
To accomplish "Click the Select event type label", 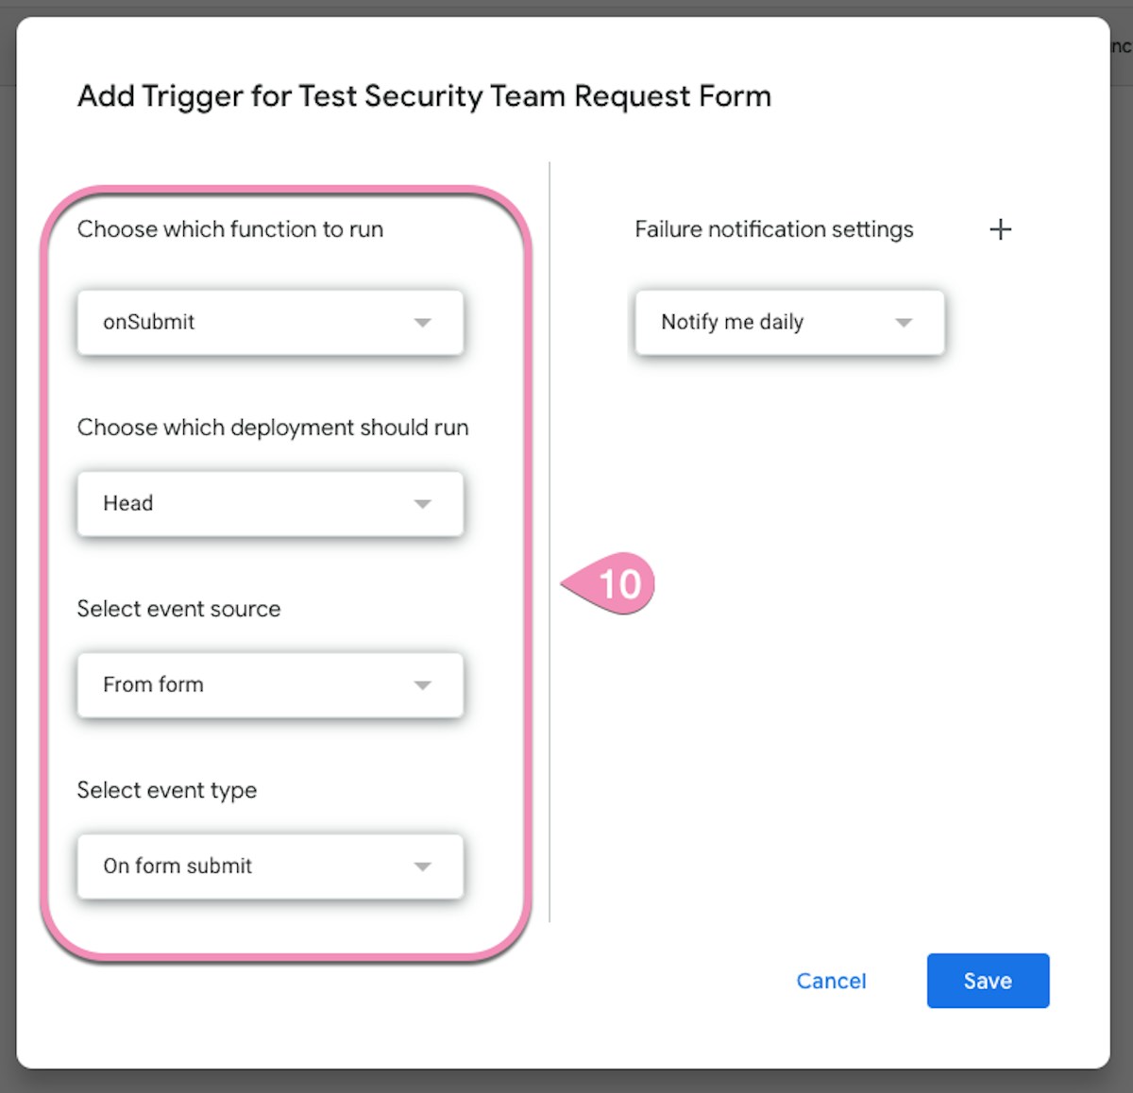I will point(167,790).
